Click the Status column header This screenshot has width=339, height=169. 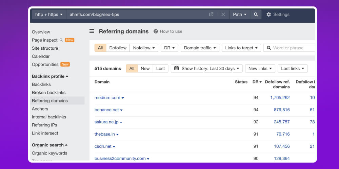click(241, 82)
